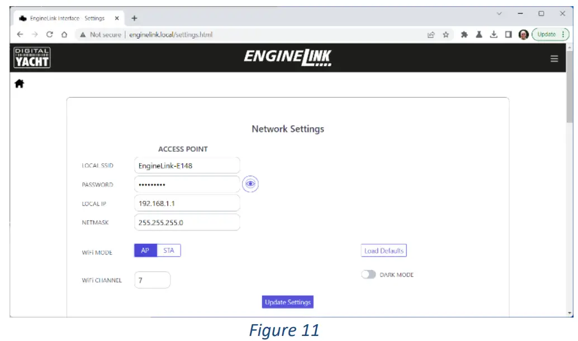This screenshot has width=578, height=341.
Task: Open the Update button options menu
Action: (547, 34)
